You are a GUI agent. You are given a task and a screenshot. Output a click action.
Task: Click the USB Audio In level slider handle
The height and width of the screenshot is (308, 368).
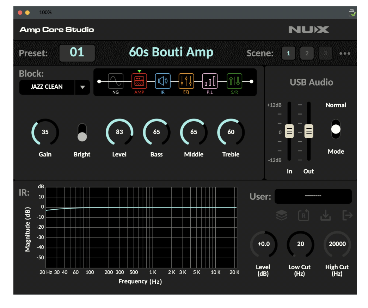289,131
